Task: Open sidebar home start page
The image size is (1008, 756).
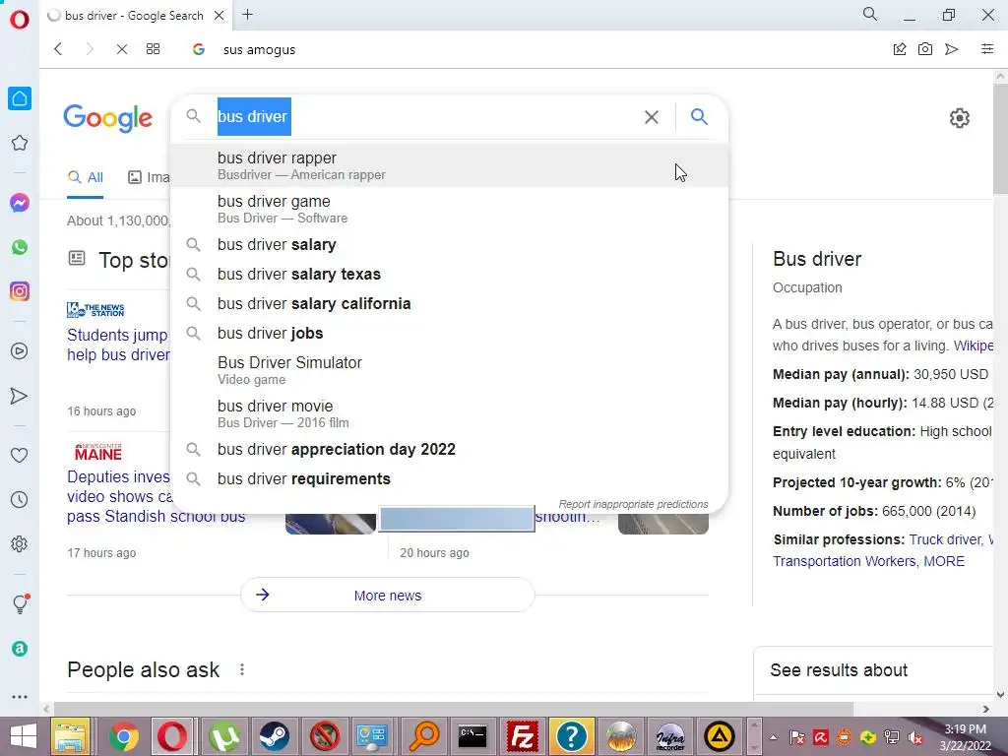Action: [x=20, y=98]
